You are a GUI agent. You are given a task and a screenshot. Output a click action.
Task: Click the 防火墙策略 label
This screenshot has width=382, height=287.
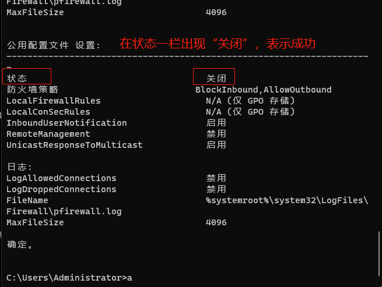(33, 90)
